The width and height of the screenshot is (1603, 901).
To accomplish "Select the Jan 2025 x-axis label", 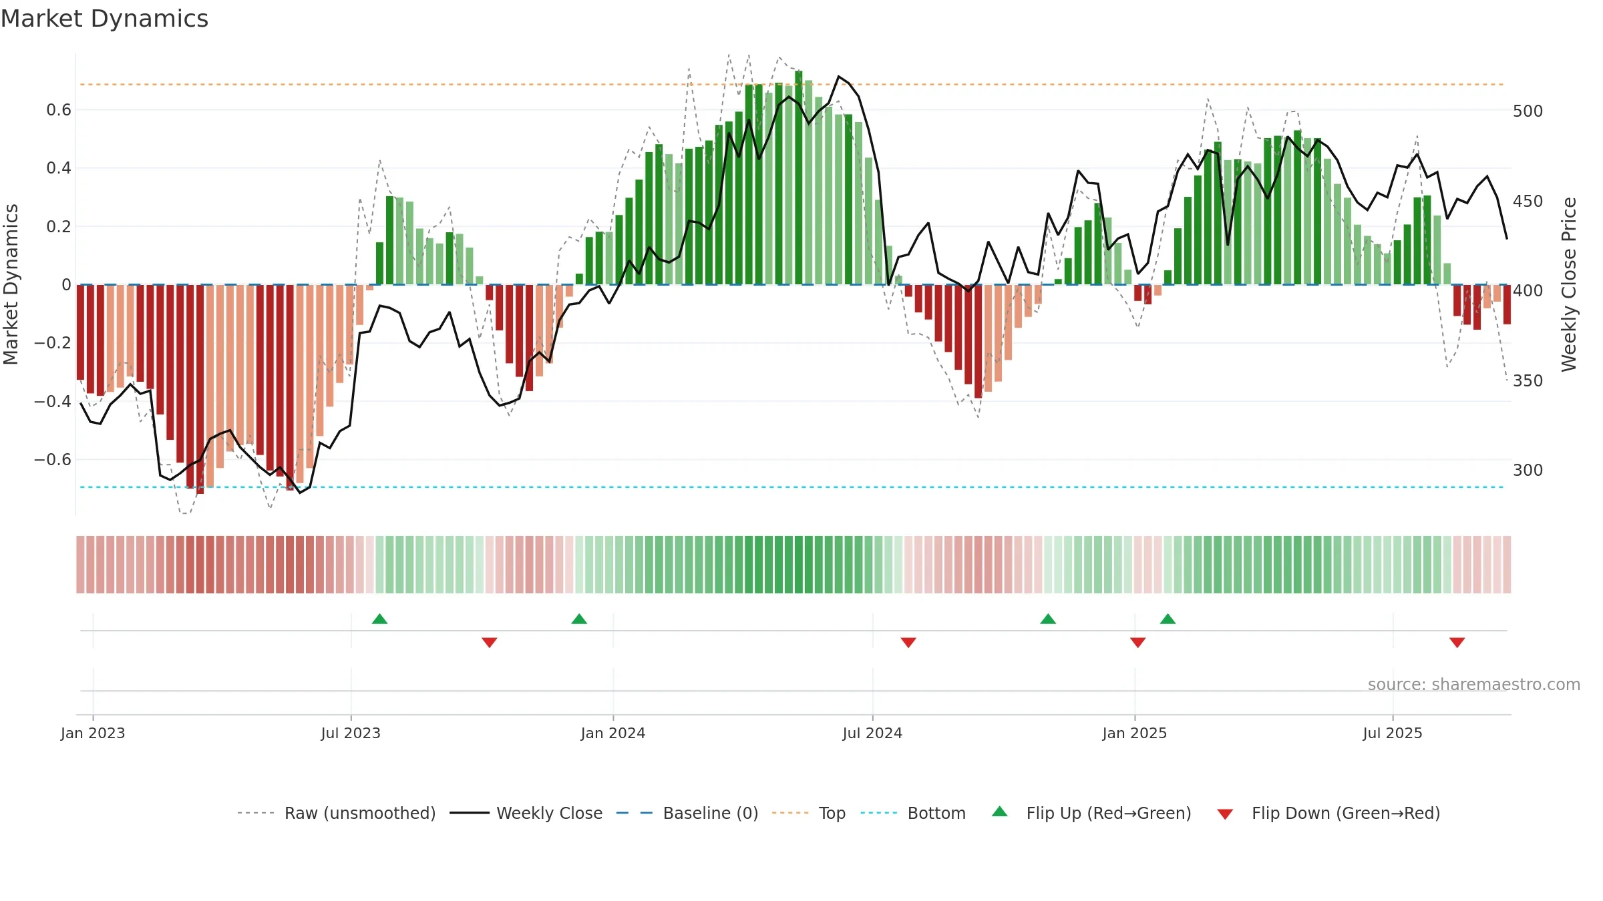I will pos(1135,733).
